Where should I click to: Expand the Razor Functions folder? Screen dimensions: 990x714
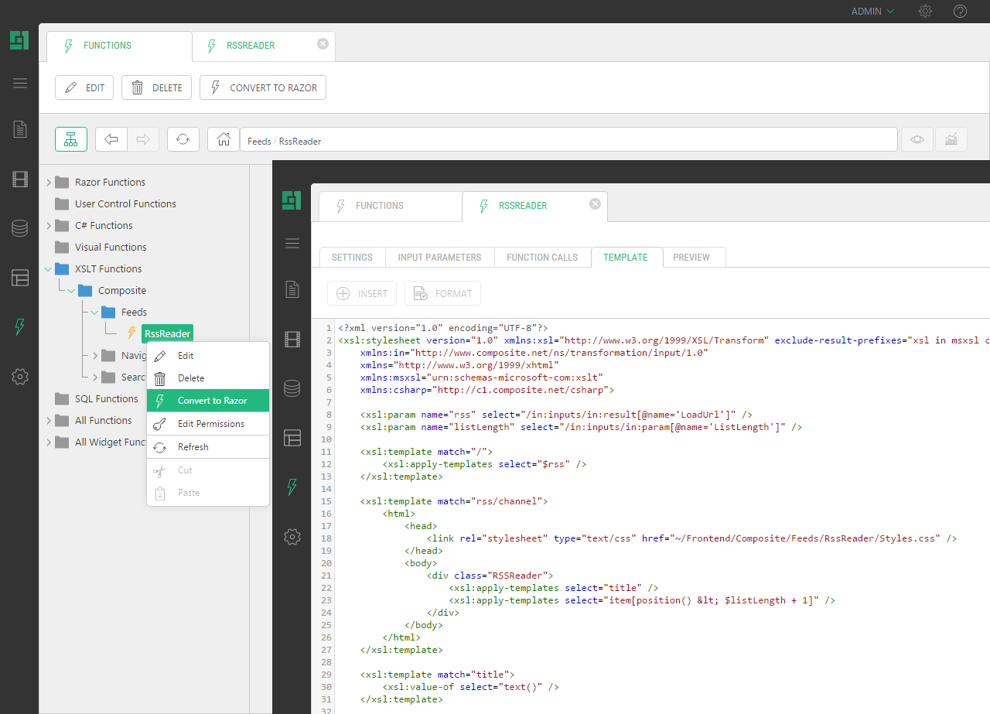pyautogui.click(x=49, y=183)
